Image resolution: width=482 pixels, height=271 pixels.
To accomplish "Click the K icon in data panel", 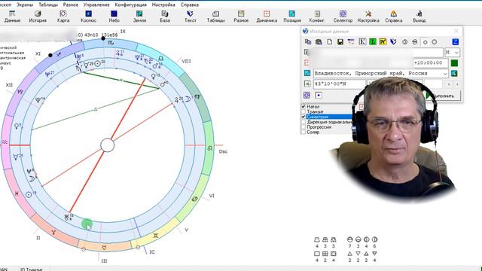I will [x=362, y=42].
